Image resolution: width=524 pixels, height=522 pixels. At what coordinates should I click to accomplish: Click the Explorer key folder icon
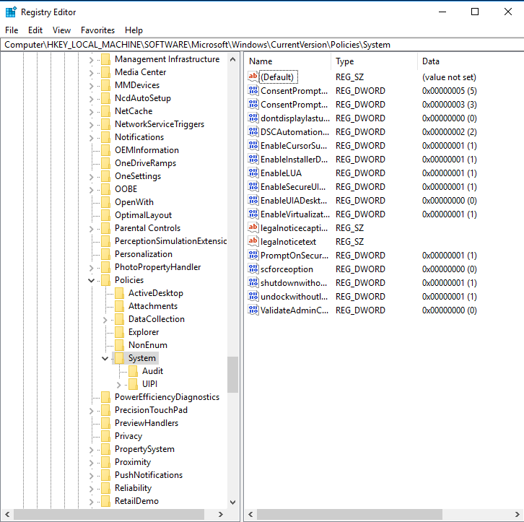point(119,332)
